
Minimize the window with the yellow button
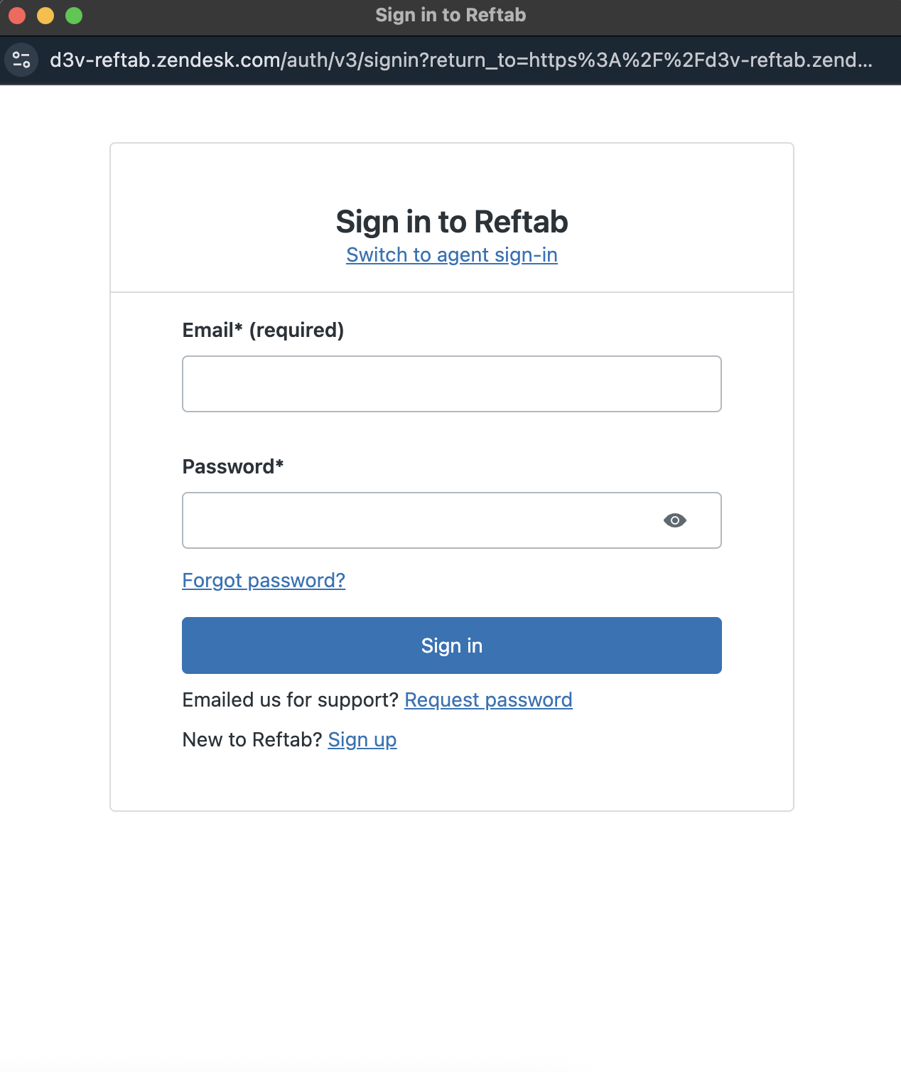coord(45,15)
